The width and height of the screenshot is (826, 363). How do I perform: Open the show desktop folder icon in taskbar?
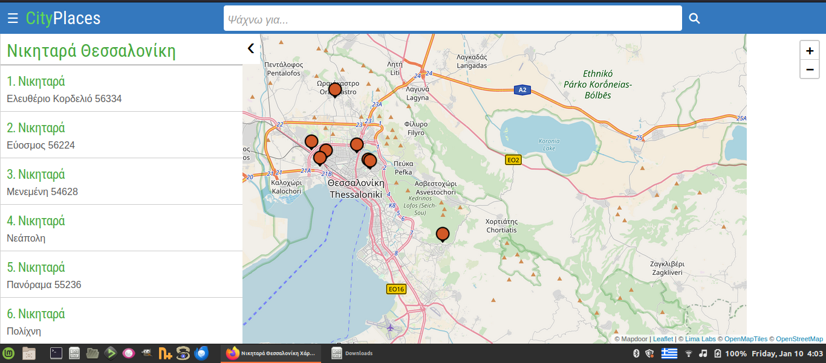pyautogui.click(x=29, y=353)
